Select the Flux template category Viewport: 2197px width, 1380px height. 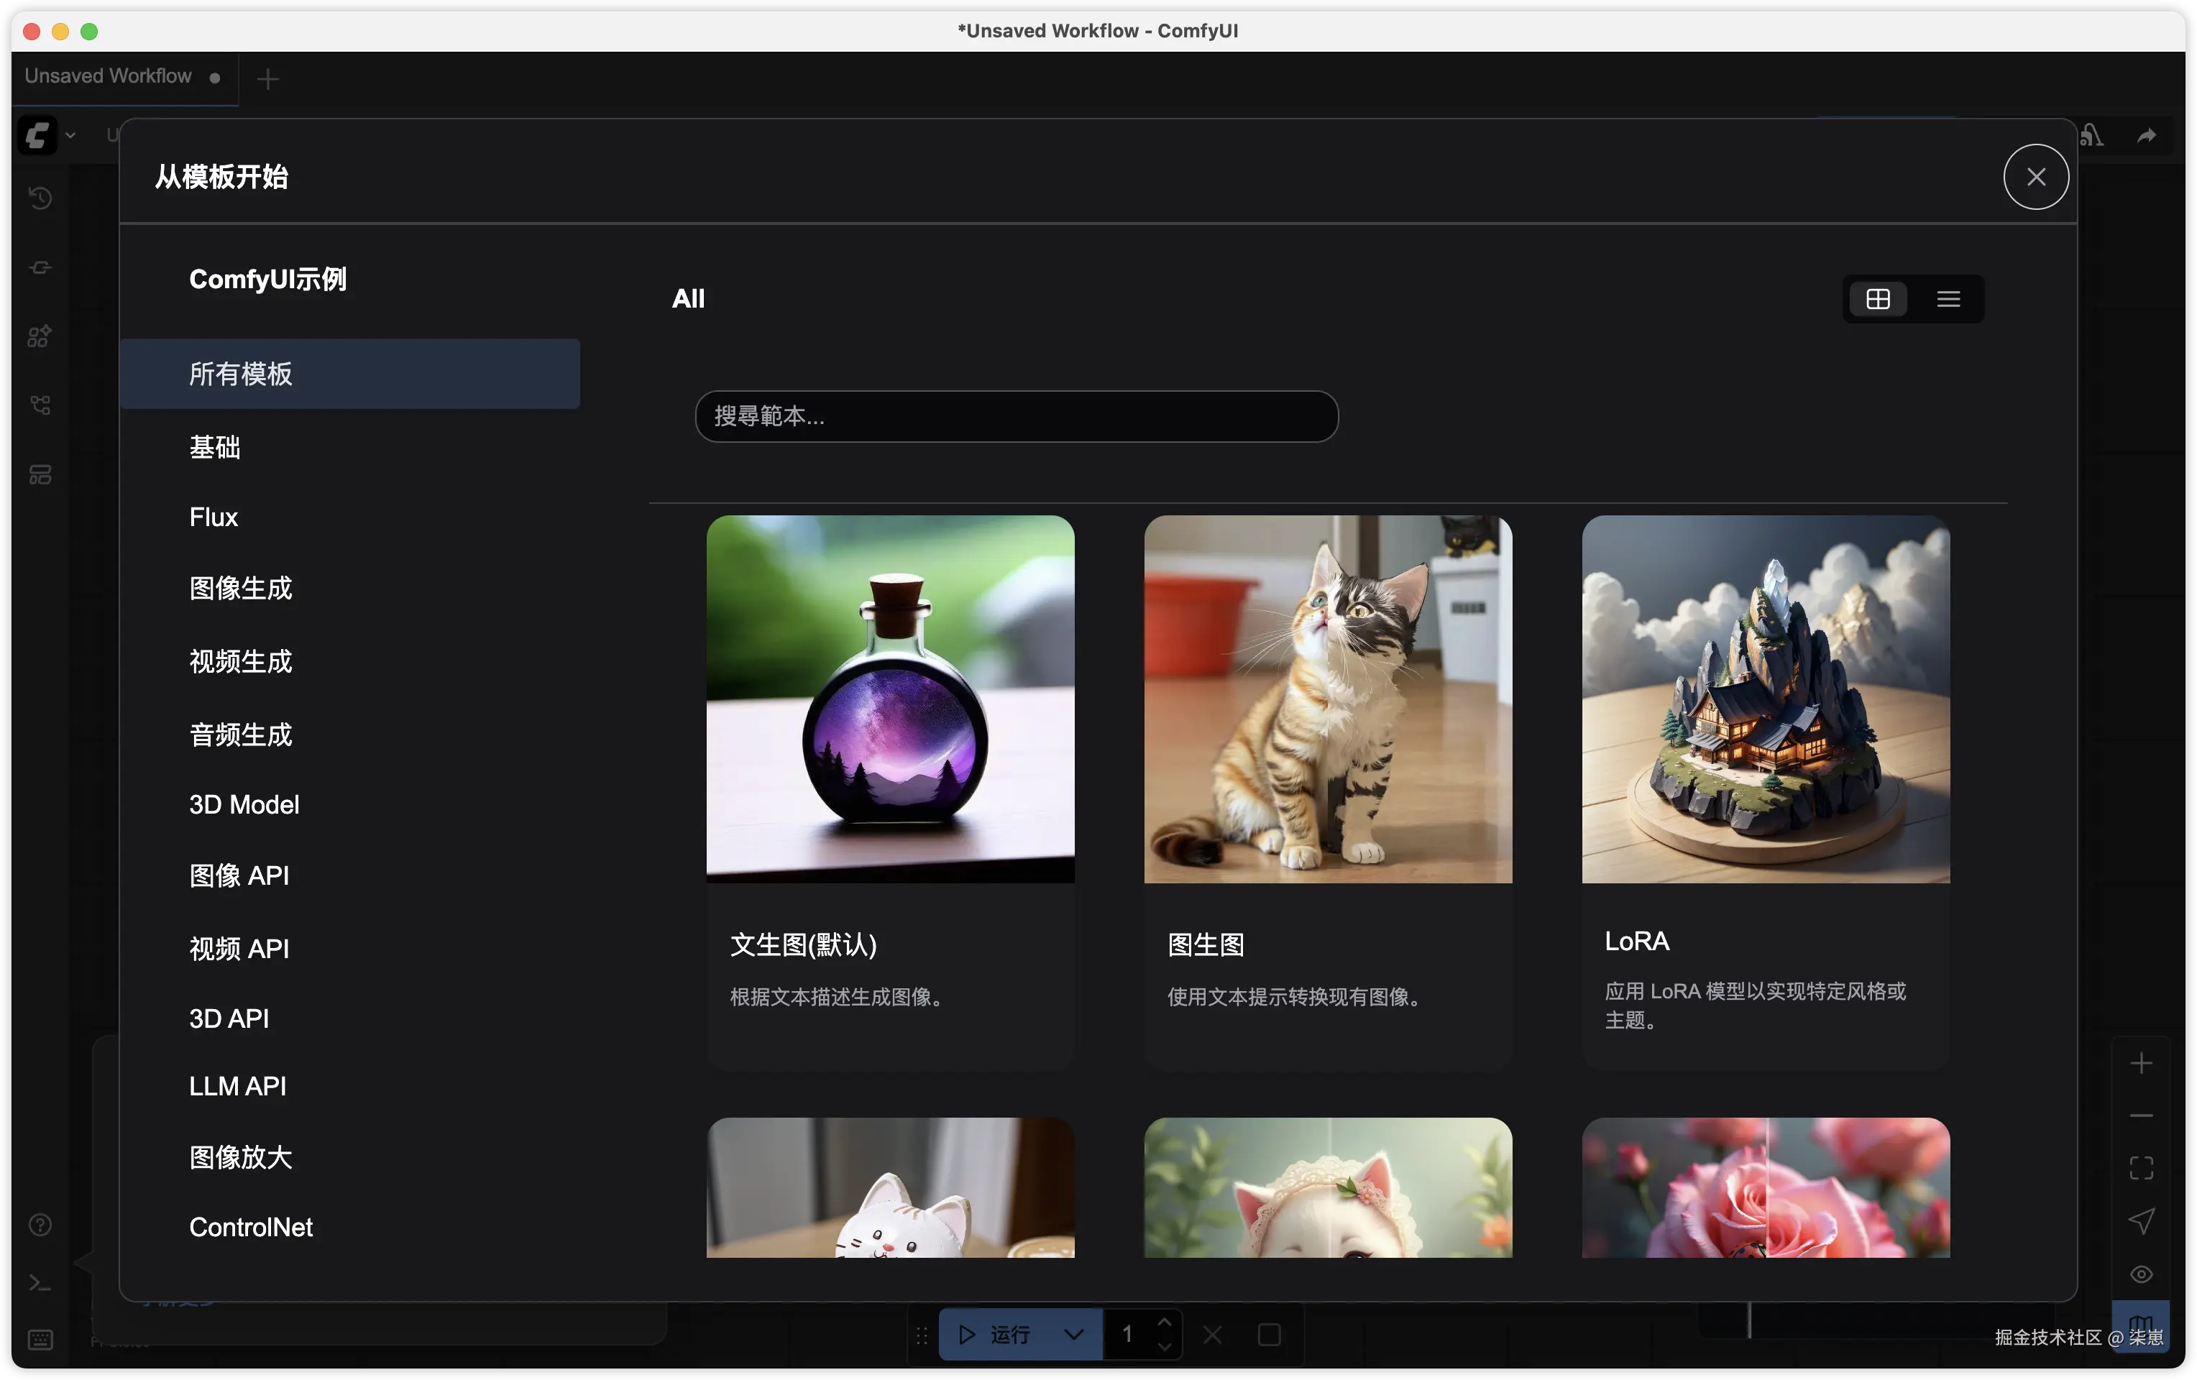(x=214, y=517)
